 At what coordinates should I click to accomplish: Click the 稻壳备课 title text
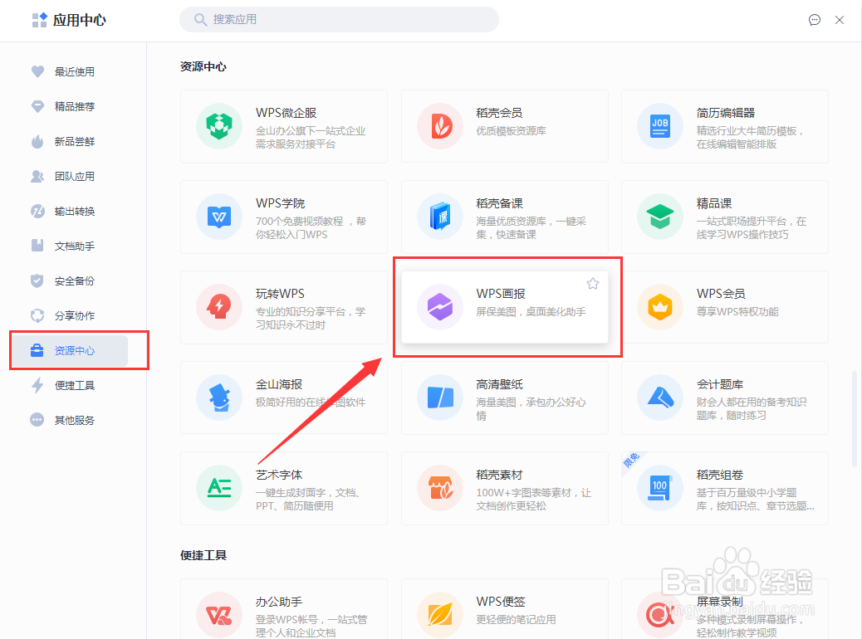(499, 203)
